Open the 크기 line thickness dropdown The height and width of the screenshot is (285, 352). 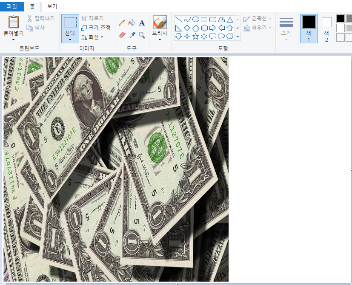(x=286, y=28)
